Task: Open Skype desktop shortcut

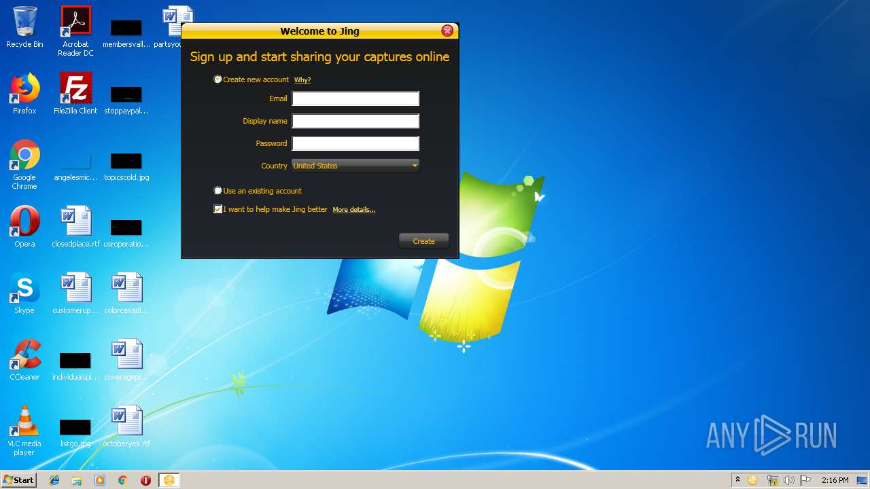Action: (24, 293)
